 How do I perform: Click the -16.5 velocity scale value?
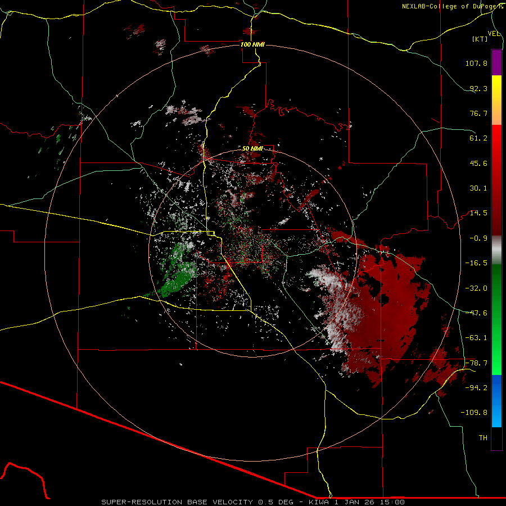point(476,263)
